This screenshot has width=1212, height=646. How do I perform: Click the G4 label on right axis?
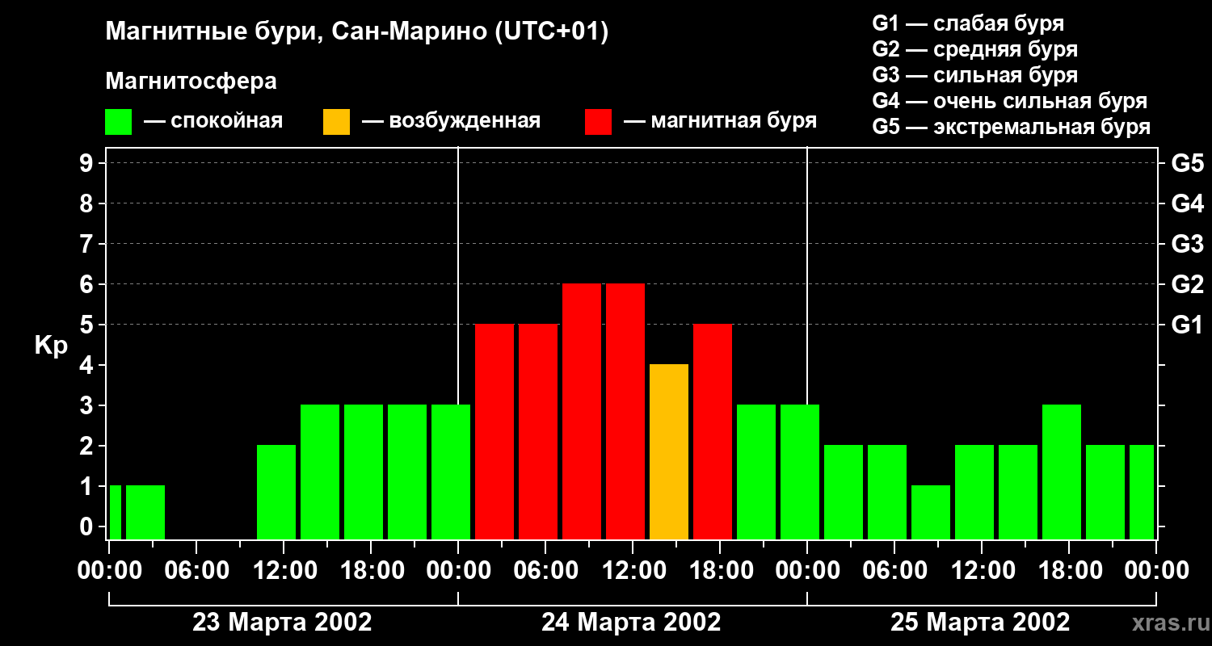(1187, 203)
